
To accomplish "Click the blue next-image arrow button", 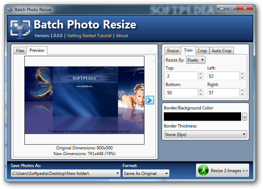I will pyautogui.click(x=149, y=100).
